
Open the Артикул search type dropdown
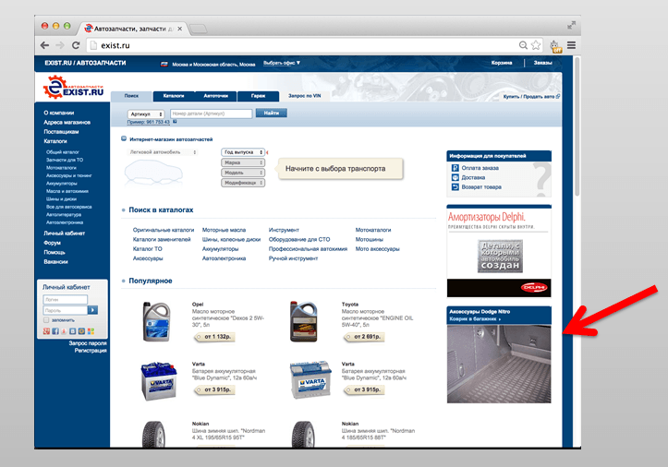pyautogui.click(x=147, y=114)
